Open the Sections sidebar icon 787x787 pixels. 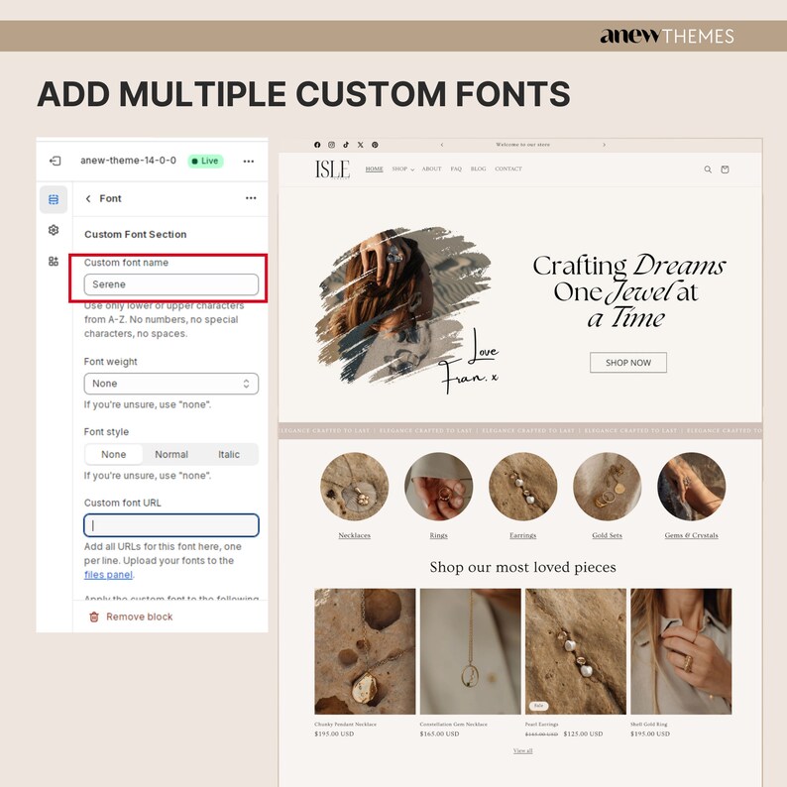click(54, 200)
